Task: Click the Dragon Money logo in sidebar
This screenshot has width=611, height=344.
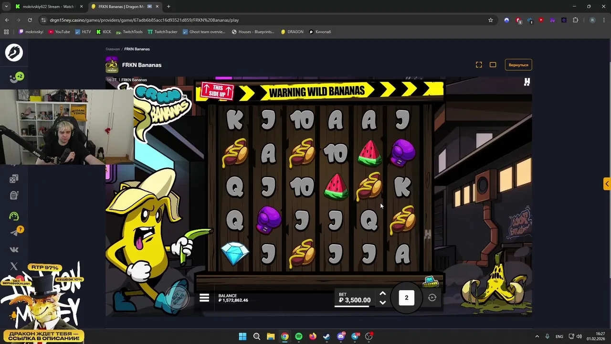Action: pyautogui.click(x=14, y=53)
